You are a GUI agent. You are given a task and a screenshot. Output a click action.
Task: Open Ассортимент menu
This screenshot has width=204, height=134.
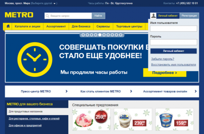(x=56, y=26)
